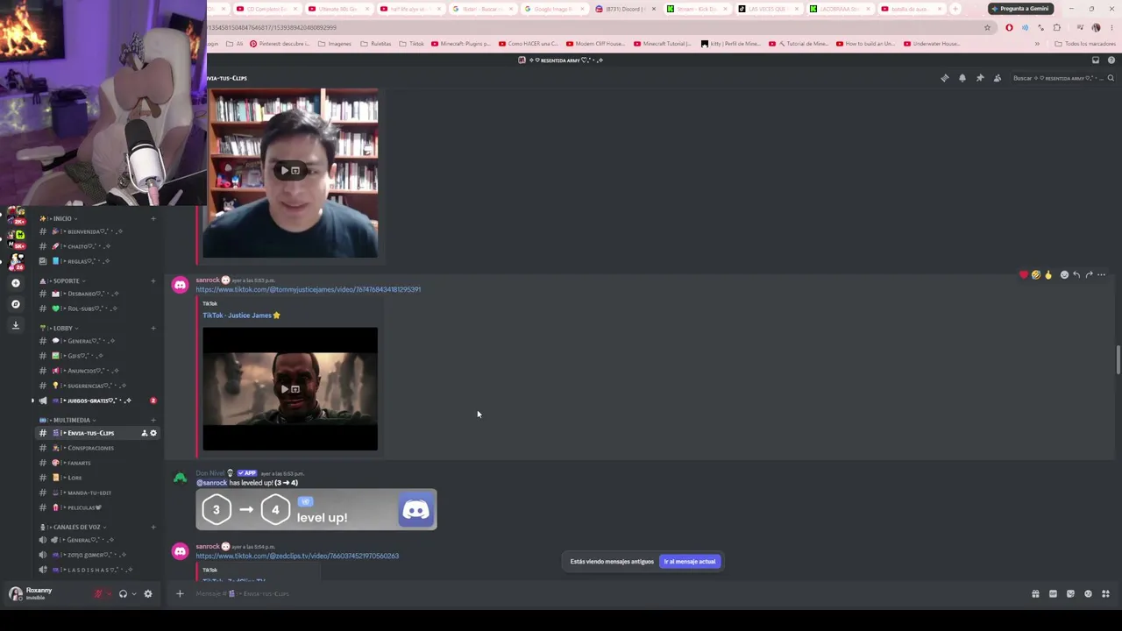Open the microphone input options dropdown
The image size is (1122, 631).
[110, 594]
